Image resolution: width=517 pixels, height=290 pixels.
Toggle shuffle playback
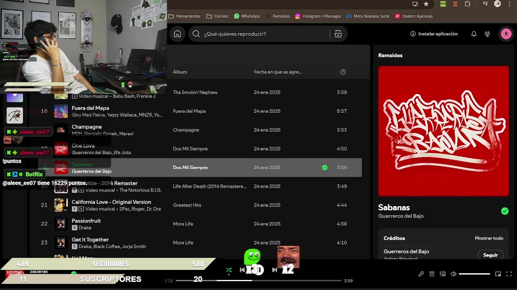click(x=229, y=270)
